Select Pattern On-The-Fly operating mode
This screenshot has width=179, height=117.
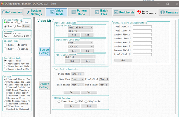pos(5,69)
